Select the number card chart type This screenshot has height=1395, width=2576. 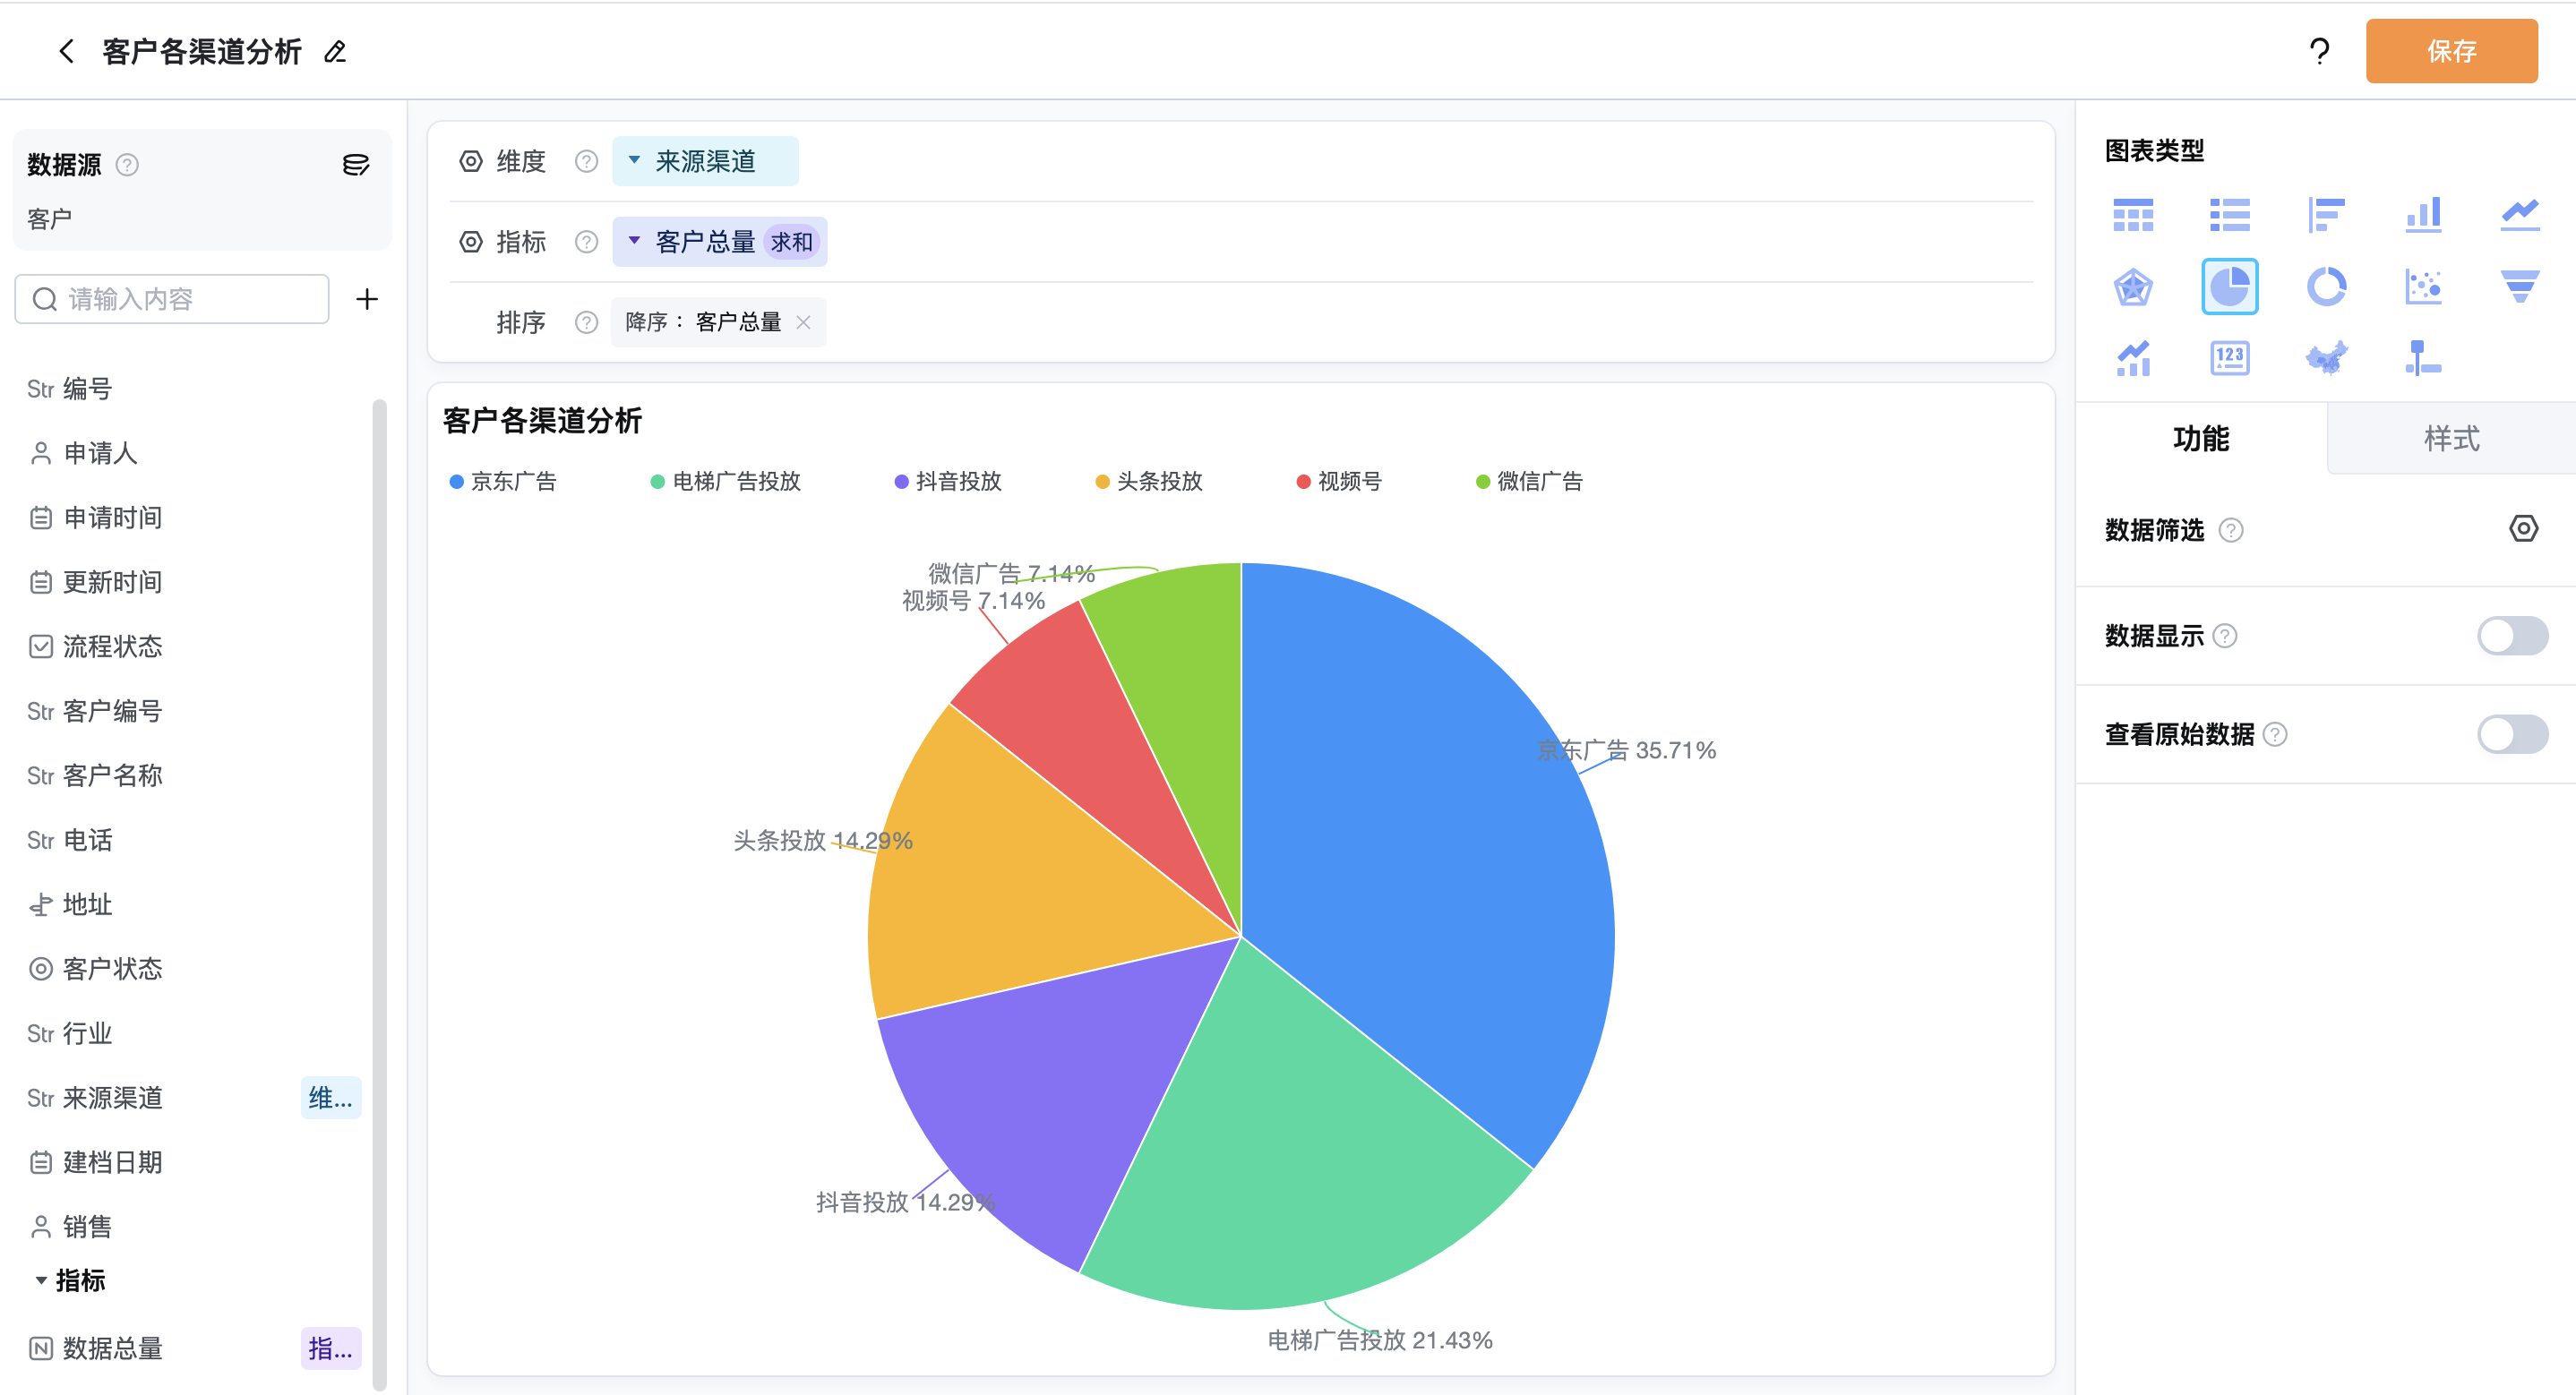[2229, 358]
